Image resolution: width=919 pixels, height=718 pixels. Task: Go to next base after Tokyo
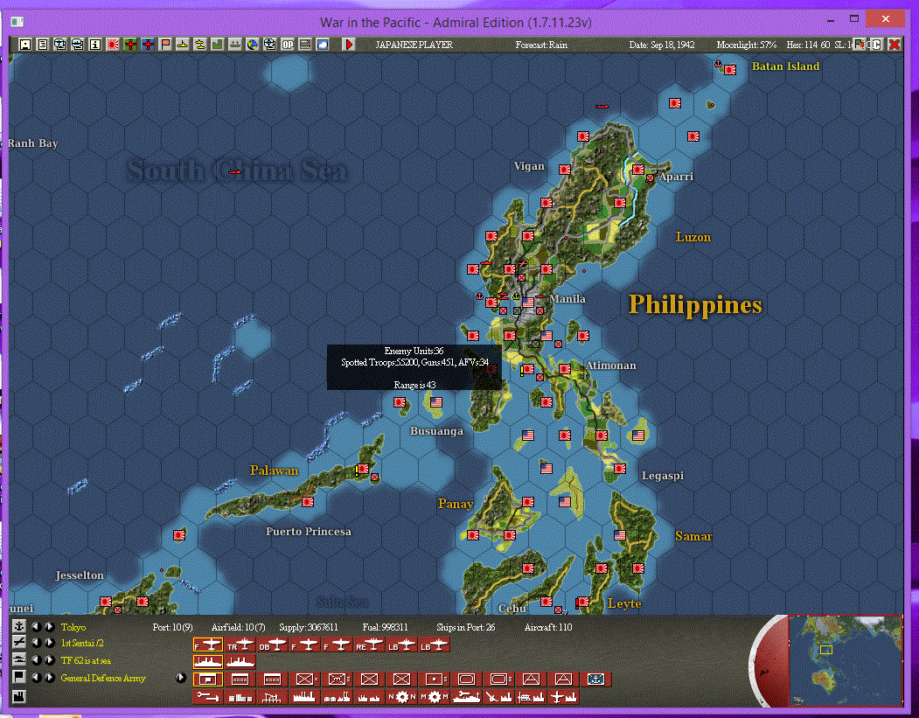click(x=50, y=626)
